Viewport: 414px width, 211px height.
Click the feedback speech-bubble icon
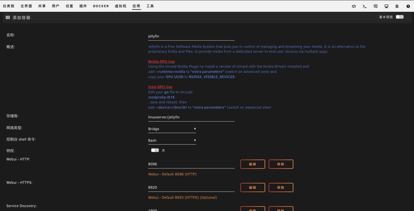tap(376, 6)
